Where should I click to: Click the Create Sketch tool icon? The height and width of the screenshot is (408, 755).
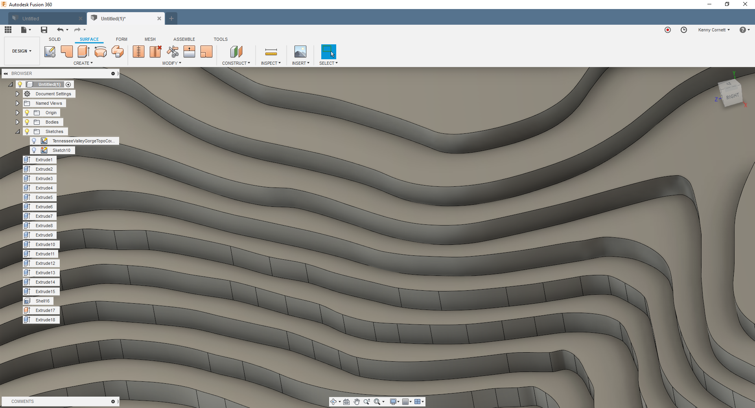pos(50,51)
